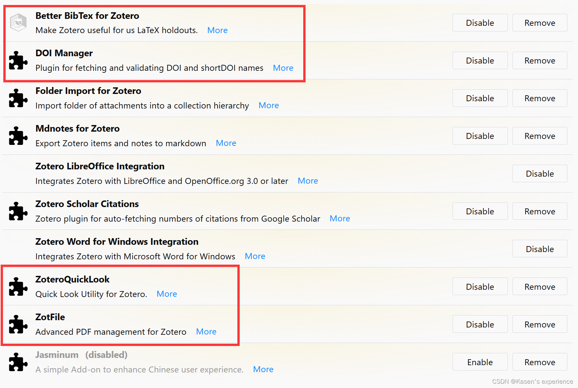Open More link for ZotFile
Screen dimensions: 578x388
coord(206,331)
